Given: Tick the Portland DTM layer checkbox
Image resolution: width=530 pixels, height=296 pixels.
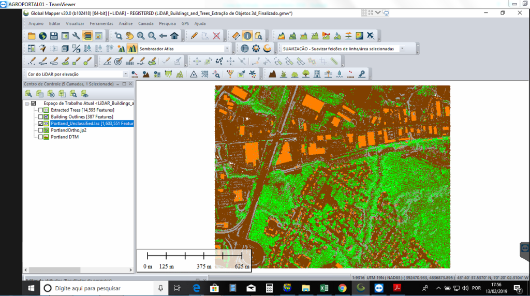Looking at the screenshot, I should 41,137.
